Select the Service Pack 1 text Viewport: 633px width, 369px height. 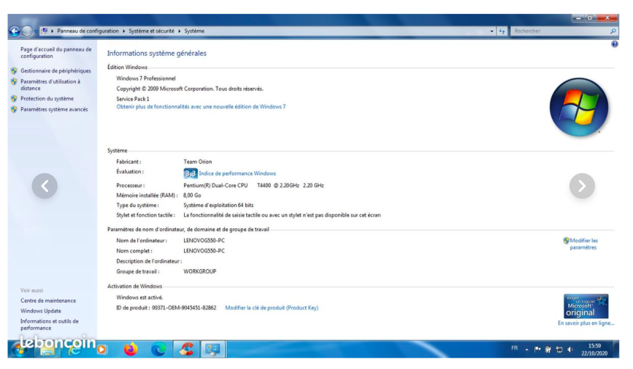coord(133,99)
